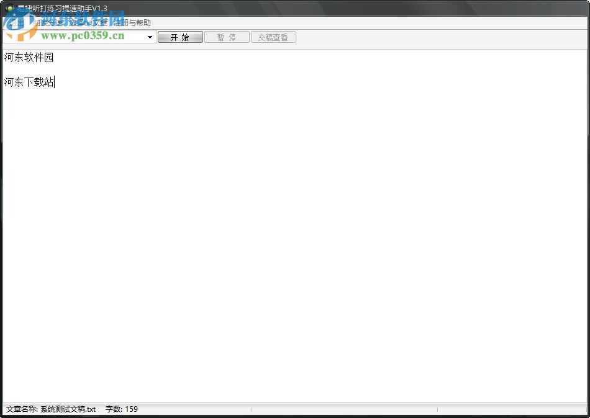Click the title 易捷听打练习提速助手V1.3
Image resolution: width=590 pixels, height=418 pixels.
click(62, 8)
